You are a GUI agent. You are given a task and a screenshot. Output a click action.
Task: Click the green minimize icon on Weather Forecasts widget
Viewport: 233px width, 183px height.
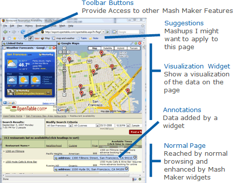pyautogui.click(x=50, y=48)
